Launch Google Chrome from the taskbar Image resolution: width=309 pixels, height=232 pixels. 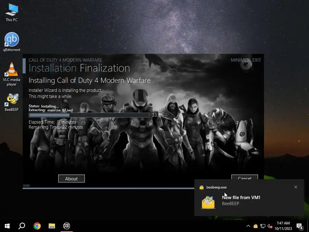[37, 226]
